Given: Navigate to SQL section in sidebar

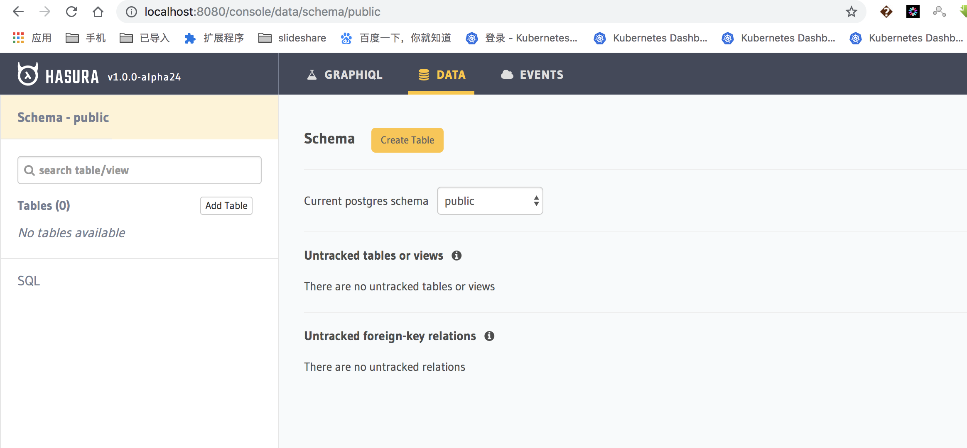Looking at the screenshot, I should pos(28,280).
